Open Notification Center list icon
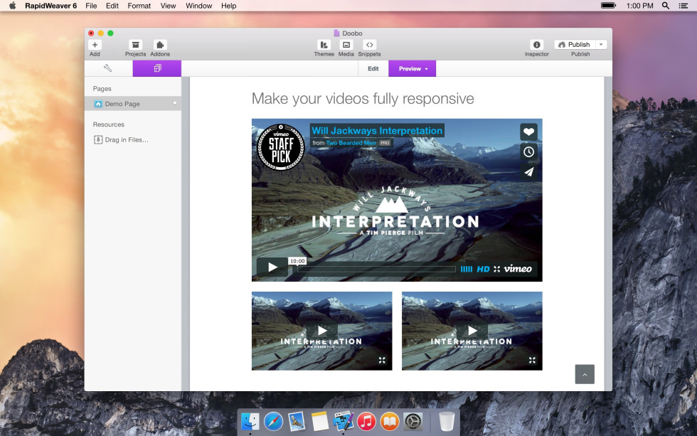The width and height of the screenshot is (697, 436). [x=683, y=6]
